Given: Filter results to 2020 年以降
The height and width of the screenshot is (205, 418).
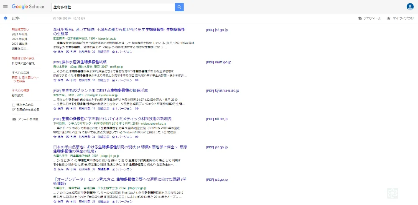Looking at the screenshot, I should (20, 44).
